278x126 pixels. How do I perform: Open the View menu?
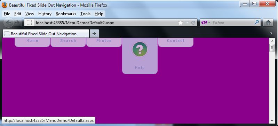(x=30, y=14)
